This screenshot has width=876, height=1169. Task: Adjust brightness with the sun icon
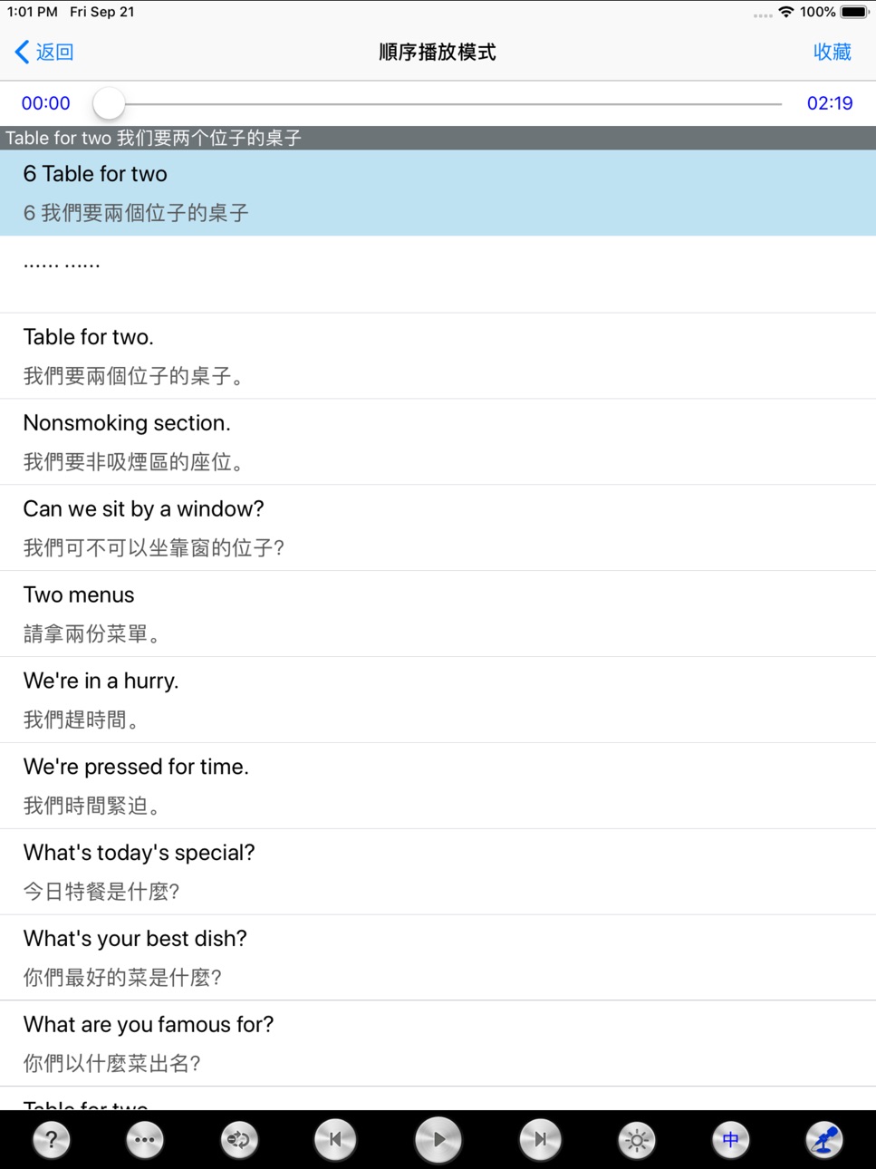tap(637, 1139)
